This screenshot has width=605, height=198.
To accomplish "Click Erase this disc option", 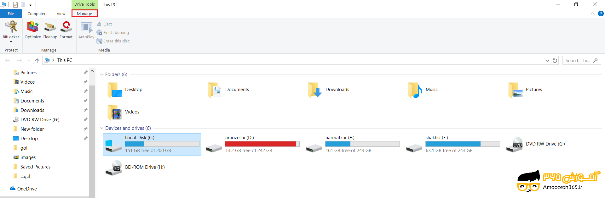I will [113, 41].
